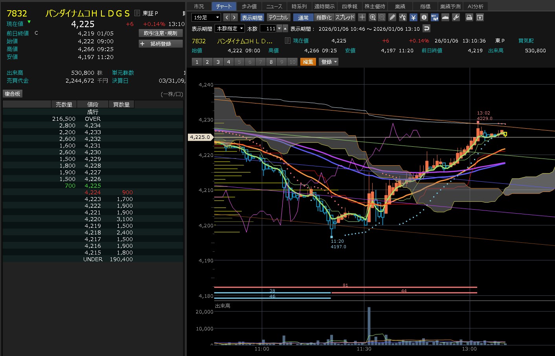Enable スプレッド chart mode
The image size is (555, 356).
pyautogui.click(x=345, y=18)
